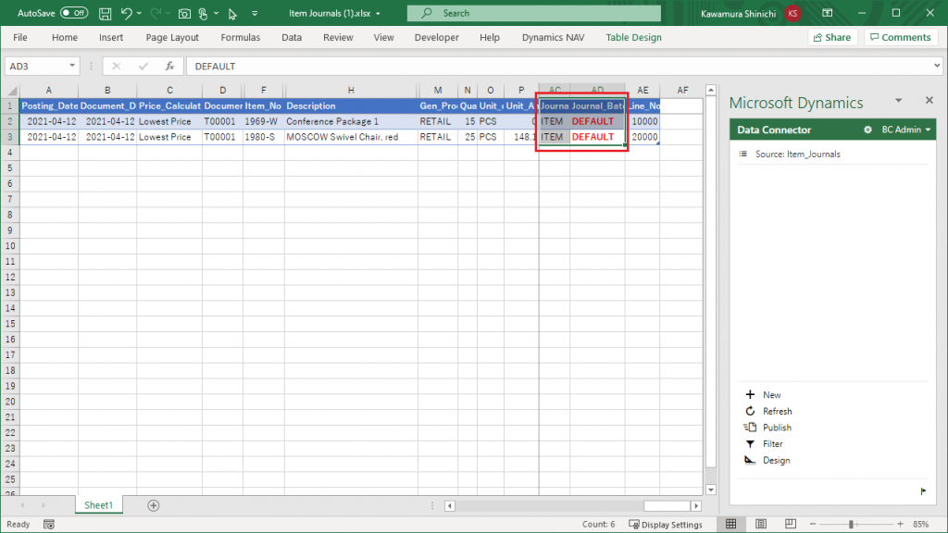Switch to Page Layout view
The image size is (948, 533).
tap(761, 524)
